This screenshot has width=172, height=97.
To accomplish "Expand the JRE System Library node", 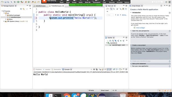I will click(x=4, y=21).
